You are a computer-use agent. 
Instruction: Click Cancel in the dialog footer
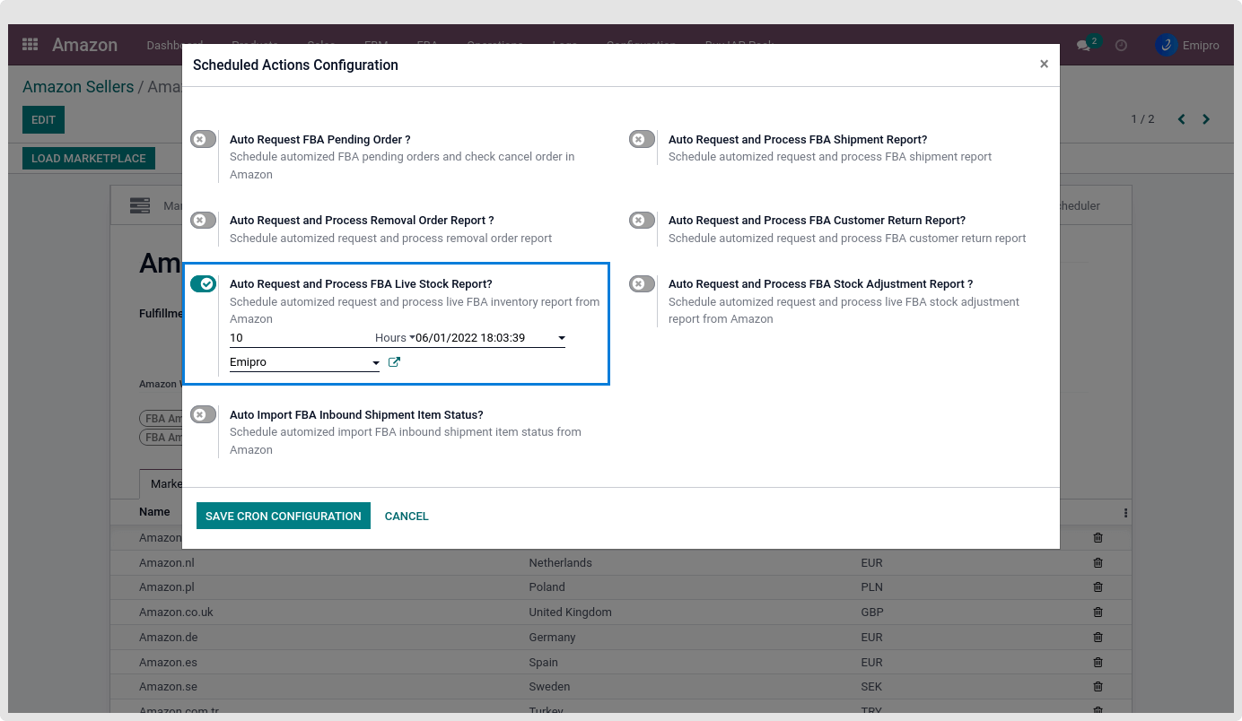[407, 516]
